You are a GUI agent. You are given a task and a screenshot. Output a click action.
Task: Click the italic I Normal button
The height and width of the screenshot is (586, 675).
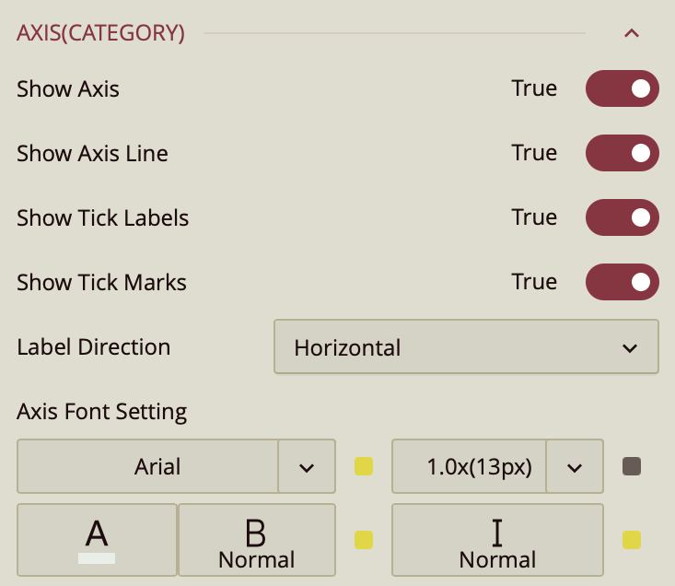(497, 539)
